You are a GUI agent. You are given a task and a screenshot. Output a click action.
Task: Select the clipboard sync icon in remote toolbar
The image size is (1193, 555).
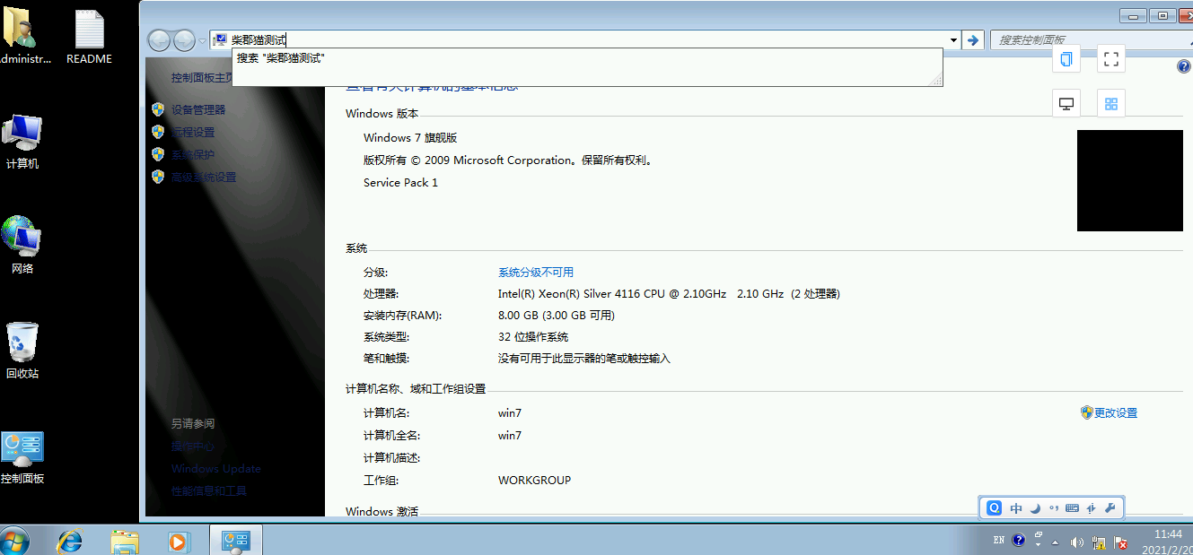(1066, 58)
